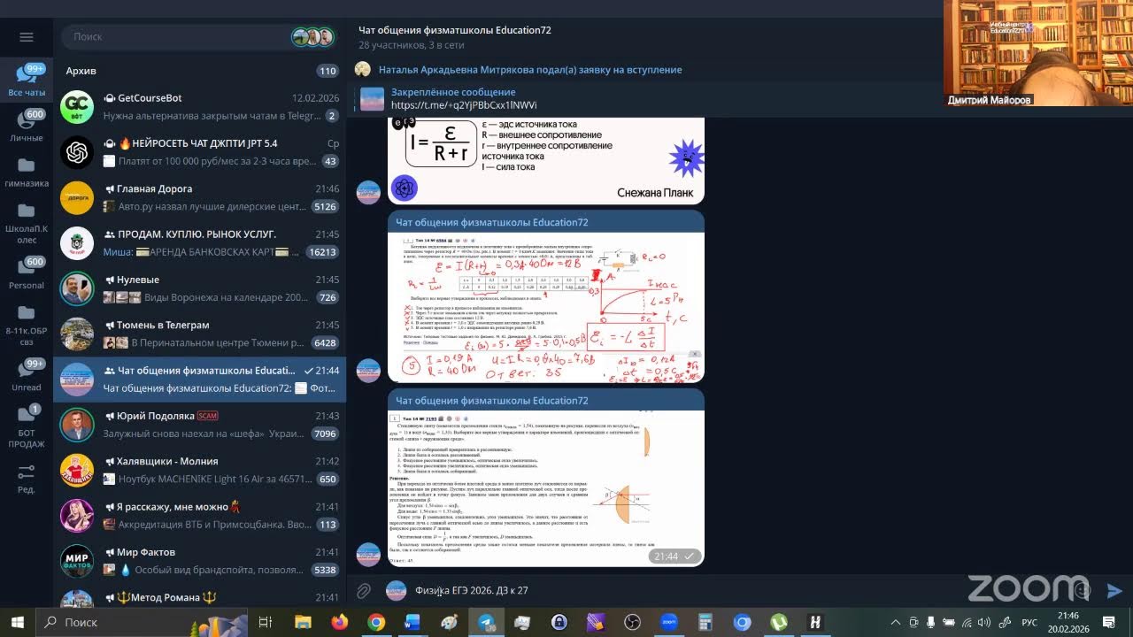Open Firefox from taskbar
This screenshot has width=1133, height=637.
[340, 622]
